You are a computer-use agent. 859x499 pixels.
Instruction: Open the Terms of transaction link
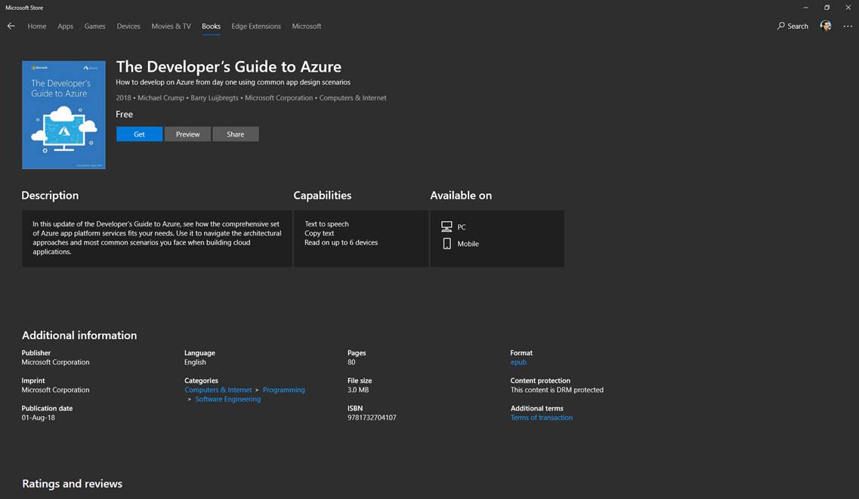tap(541, 417)
